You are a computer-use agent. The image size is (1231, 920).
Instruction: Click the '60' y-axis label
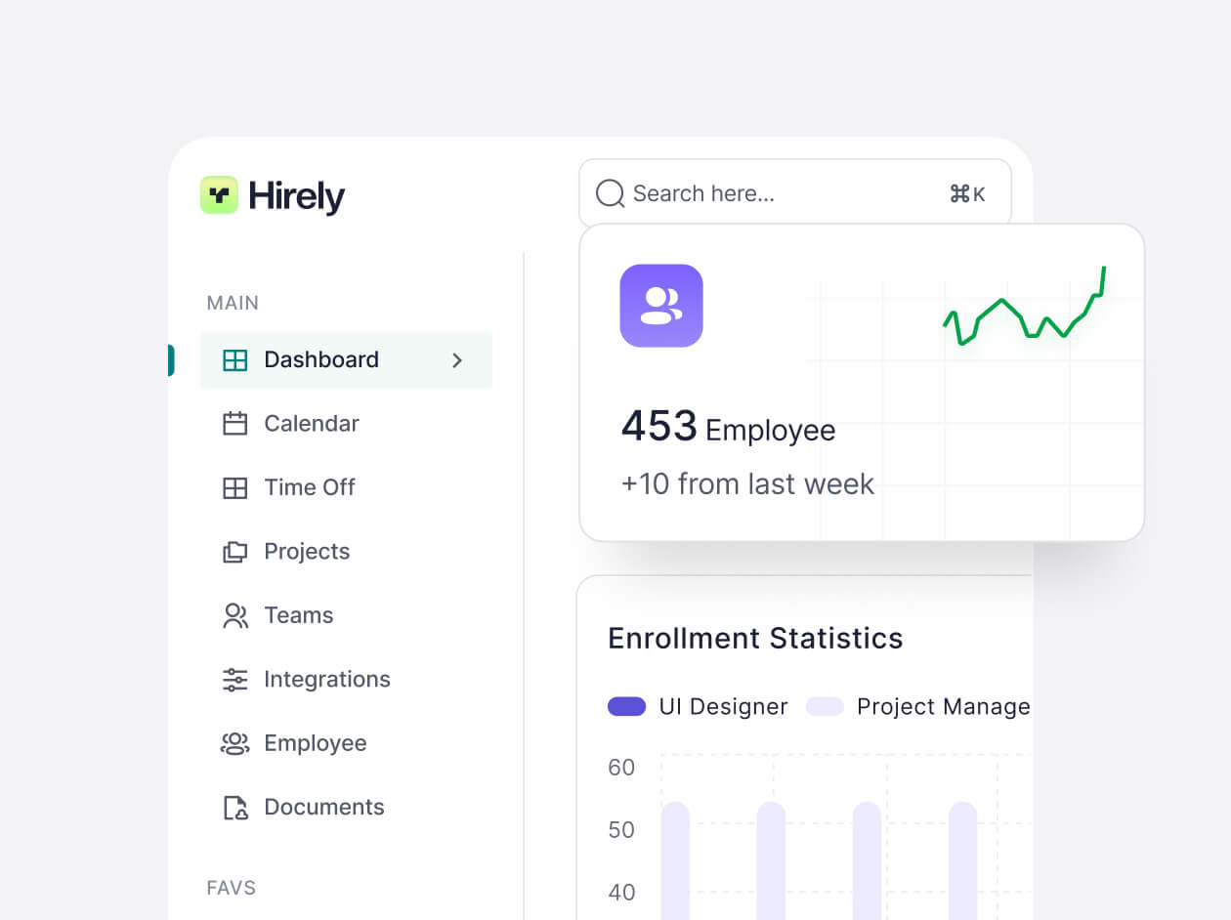click(621, 768)
